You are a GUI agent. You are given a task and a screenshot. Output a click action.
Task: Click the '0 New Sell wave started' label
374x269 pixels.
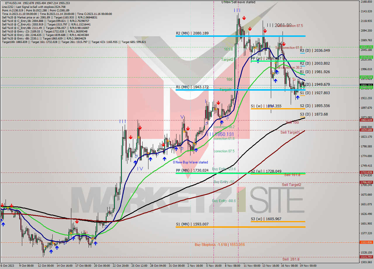(238, 2)
